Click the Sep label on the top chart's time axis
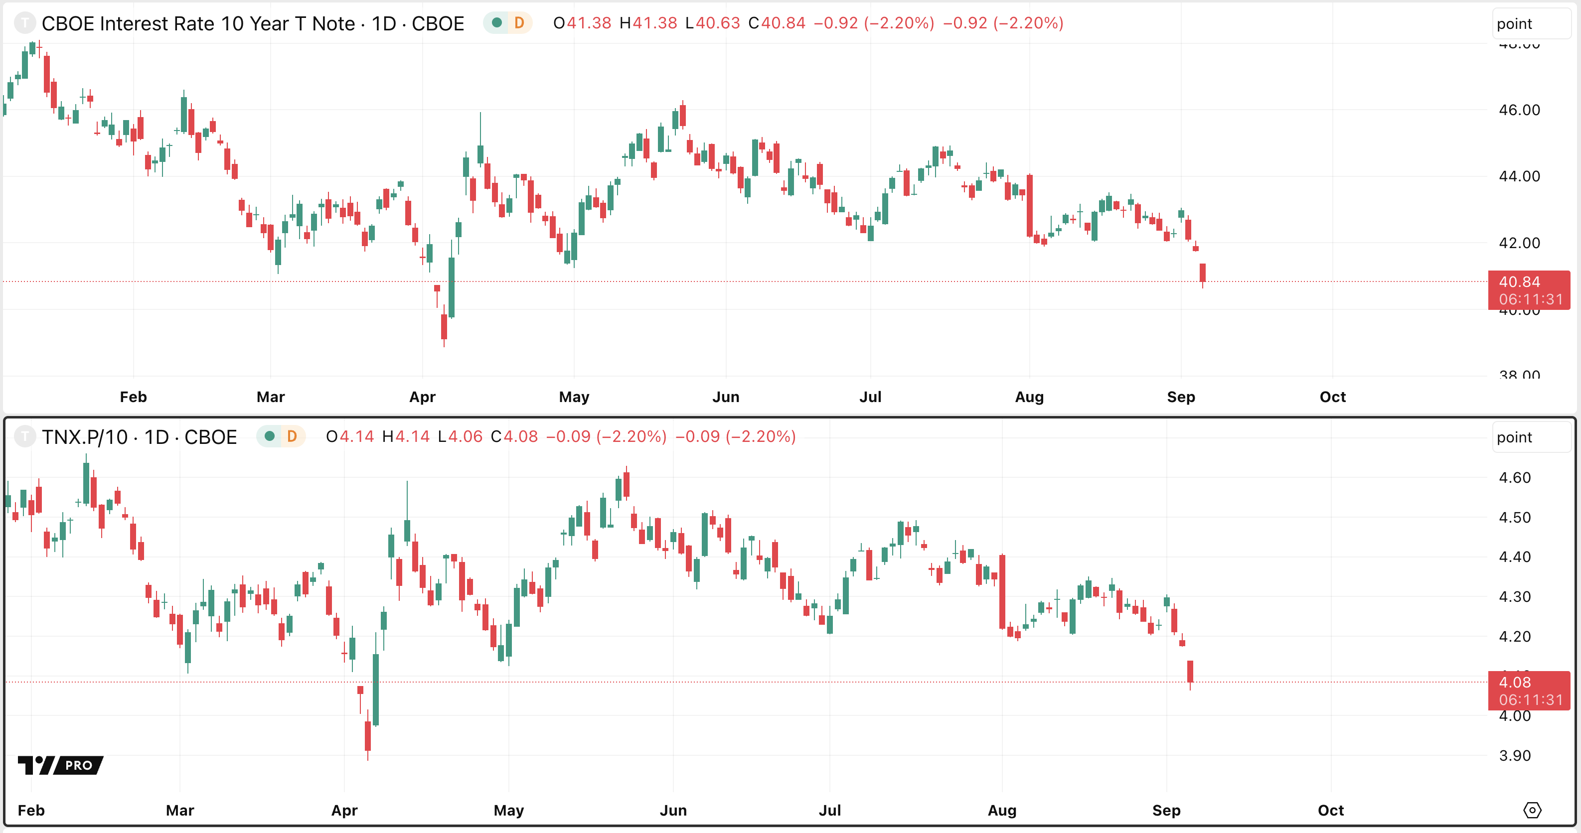The image size is (1581, 833). click(x=1181, y=397)
